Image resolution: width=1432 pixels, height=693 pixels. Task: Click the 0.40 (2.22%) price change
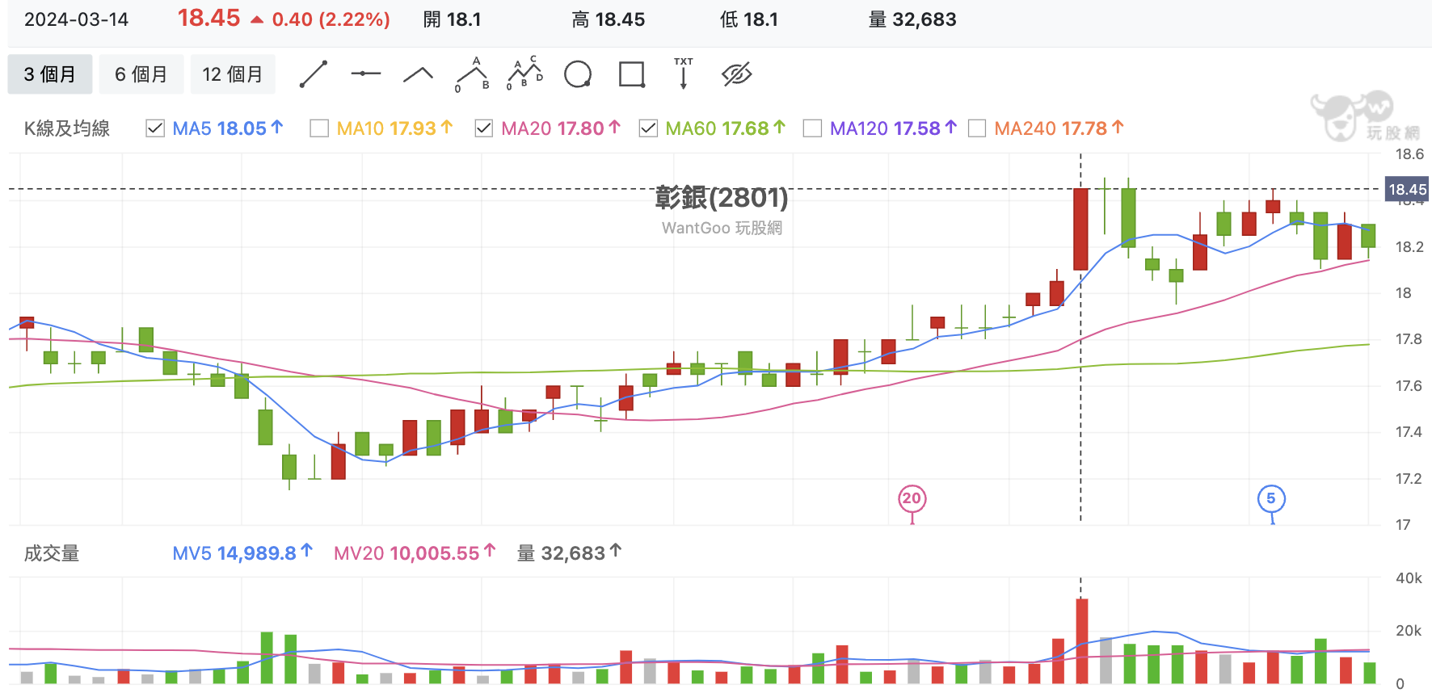click(331, 19)
